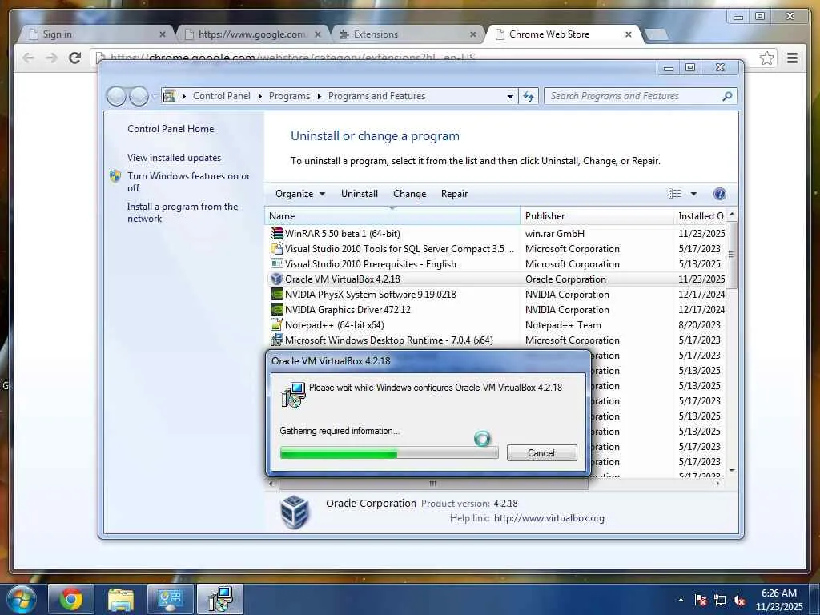Go forward in Chrome
Screen dimensions: 820x615
pos(51,58)
